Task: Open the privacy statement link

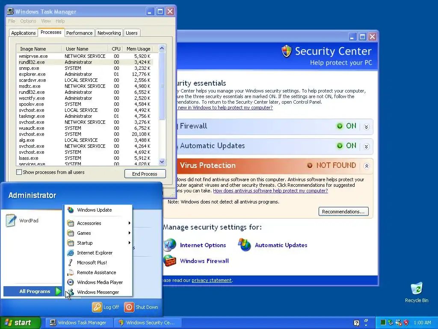Action: pos(211,280)
